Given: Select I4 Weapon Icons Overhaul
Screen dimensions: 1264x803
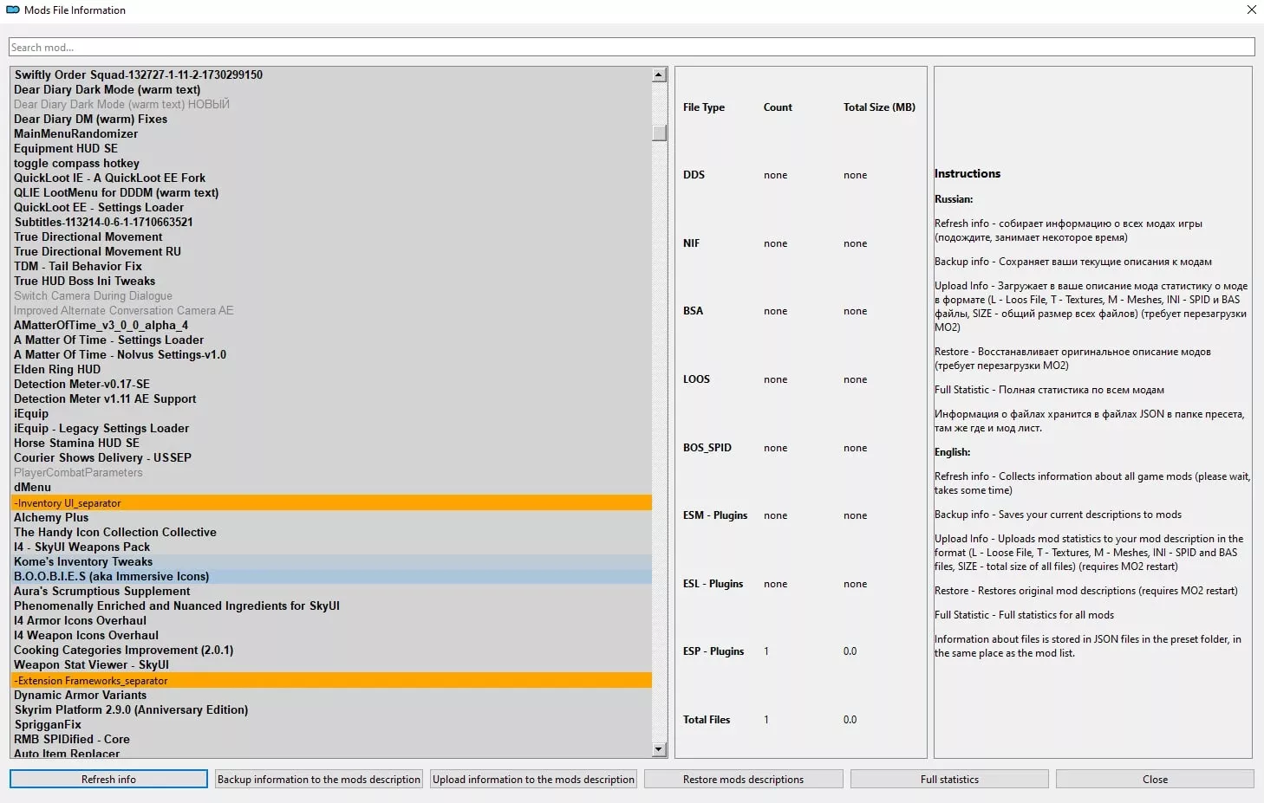Looking at the screenshot, I should pyautogui.click(x=87, y=635).
